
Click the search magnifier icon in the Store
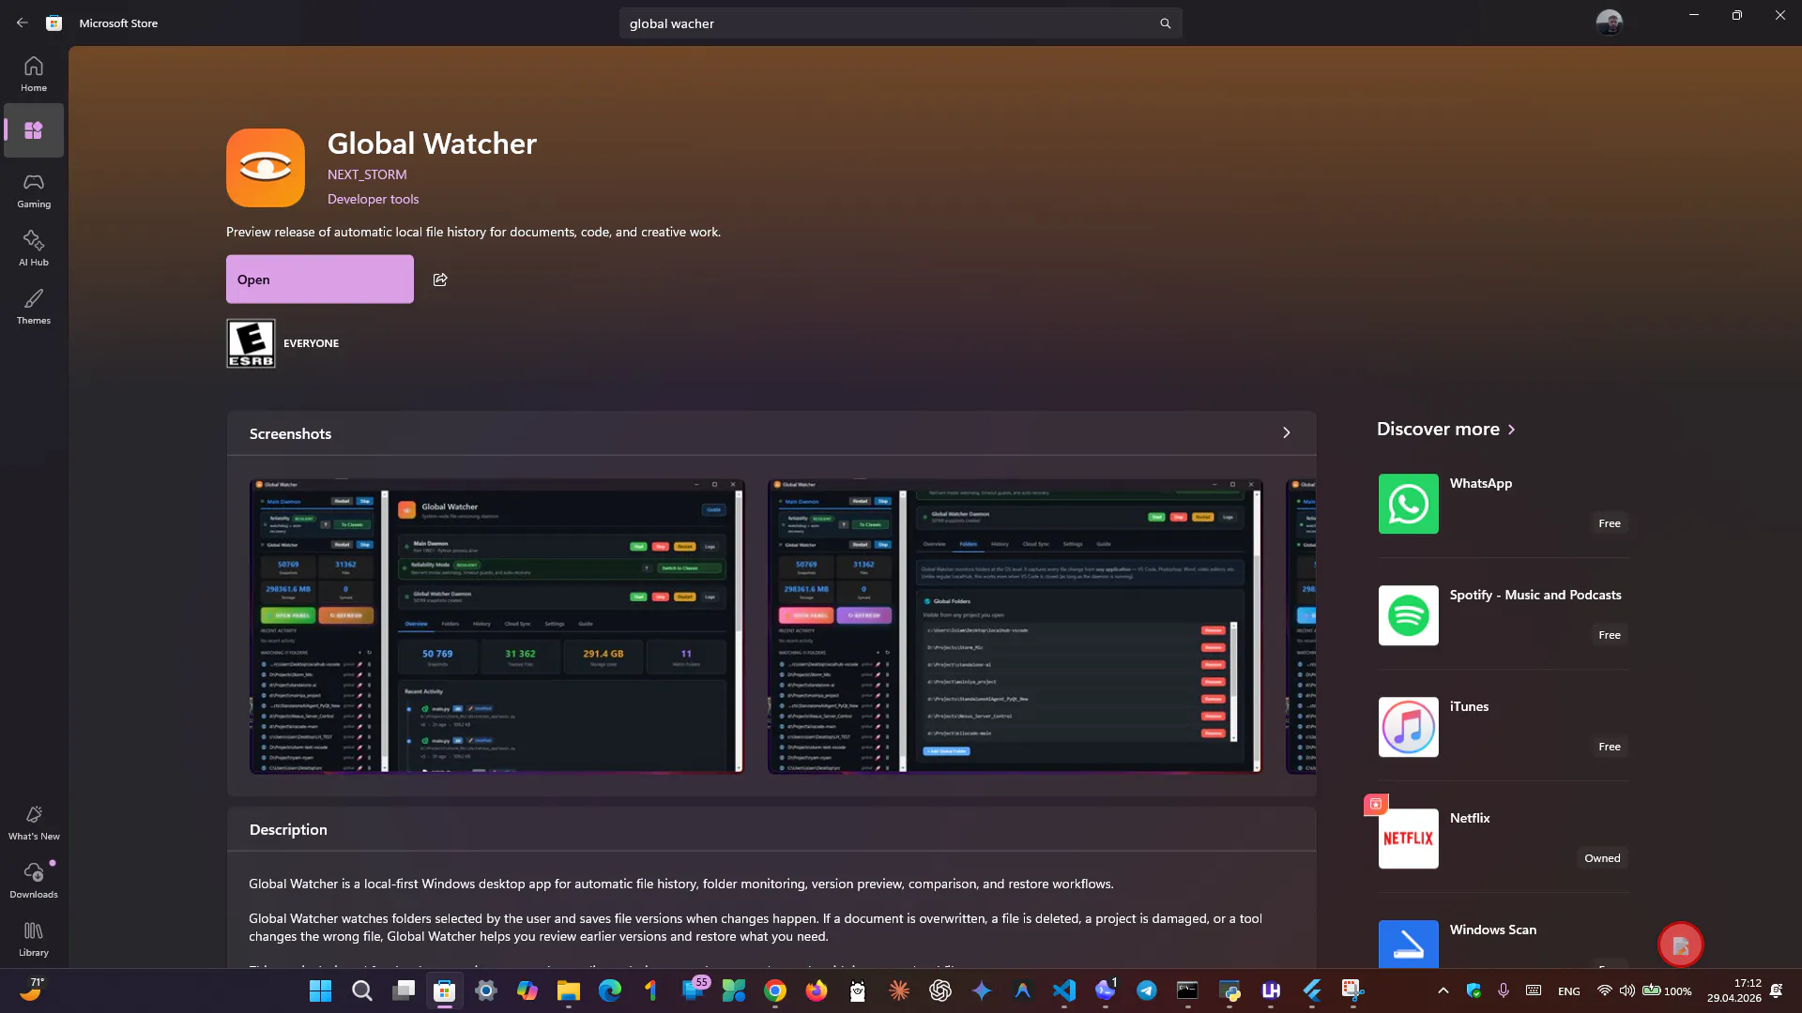click(1165, 23)
